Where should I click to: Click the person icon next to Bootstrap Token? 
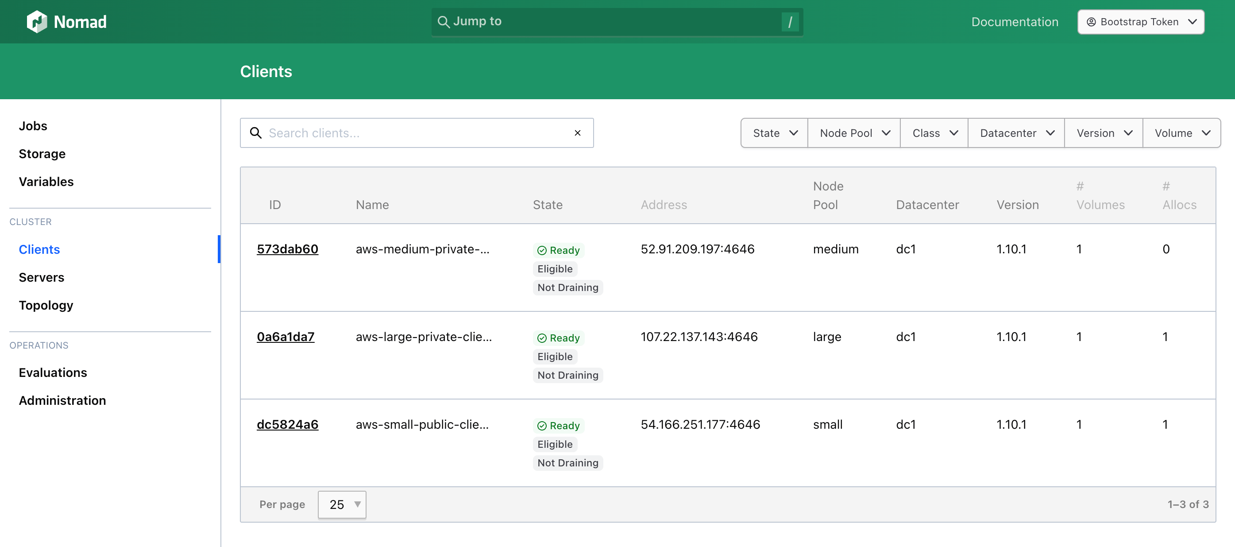coord(1091,22)
